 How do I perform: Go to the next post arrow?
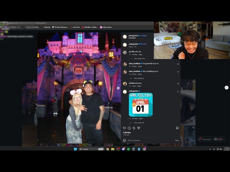click(226, 87)
